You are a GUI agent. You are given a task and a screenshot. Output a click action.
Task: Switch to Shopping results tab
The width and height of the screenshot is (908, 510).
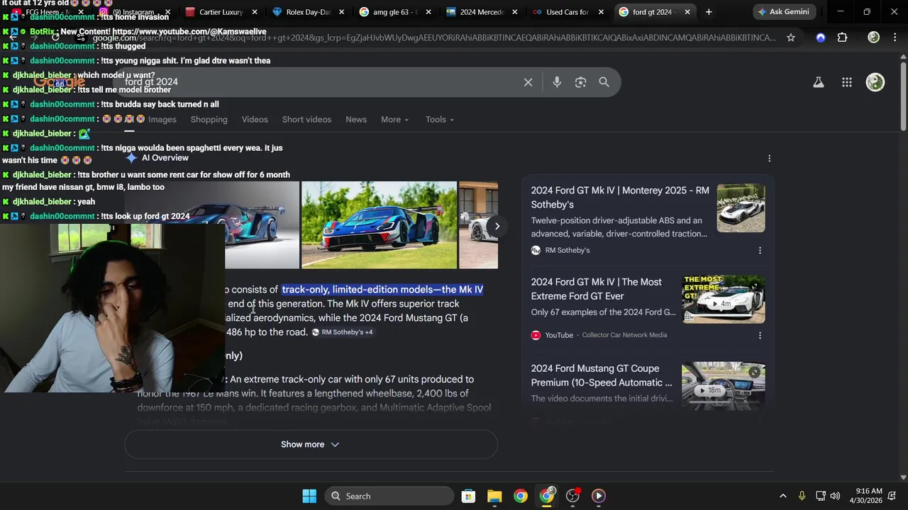(x=209, y=120)
